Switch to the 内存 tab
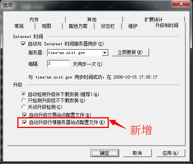 (37, 20)
